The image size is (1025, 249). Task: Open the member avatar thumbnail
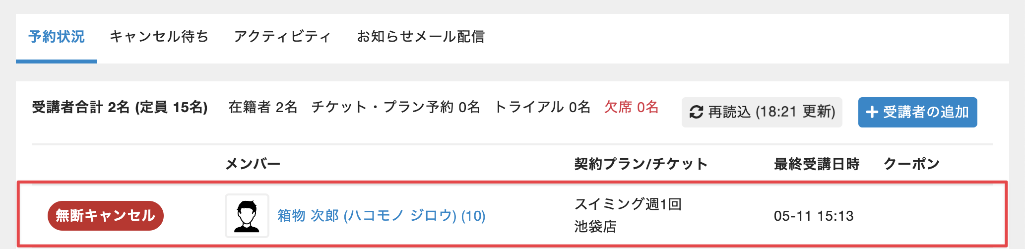(247, 216)
